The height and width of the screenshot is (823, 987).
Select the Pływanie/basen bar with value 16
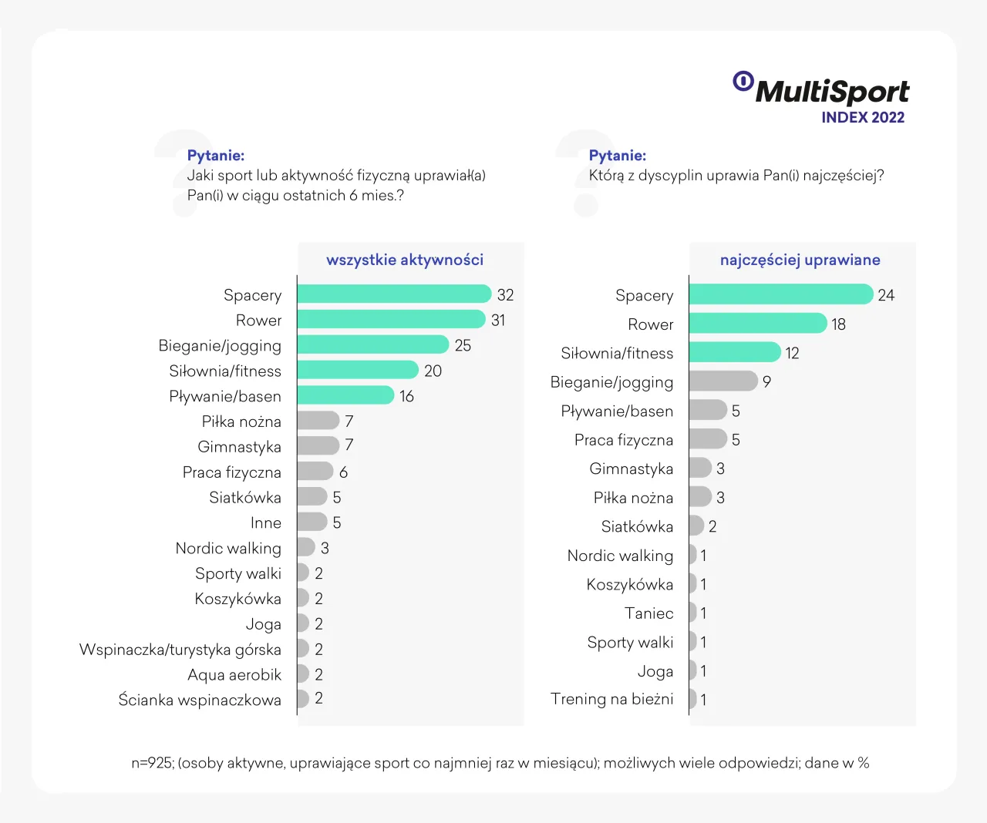click(345, 396)
